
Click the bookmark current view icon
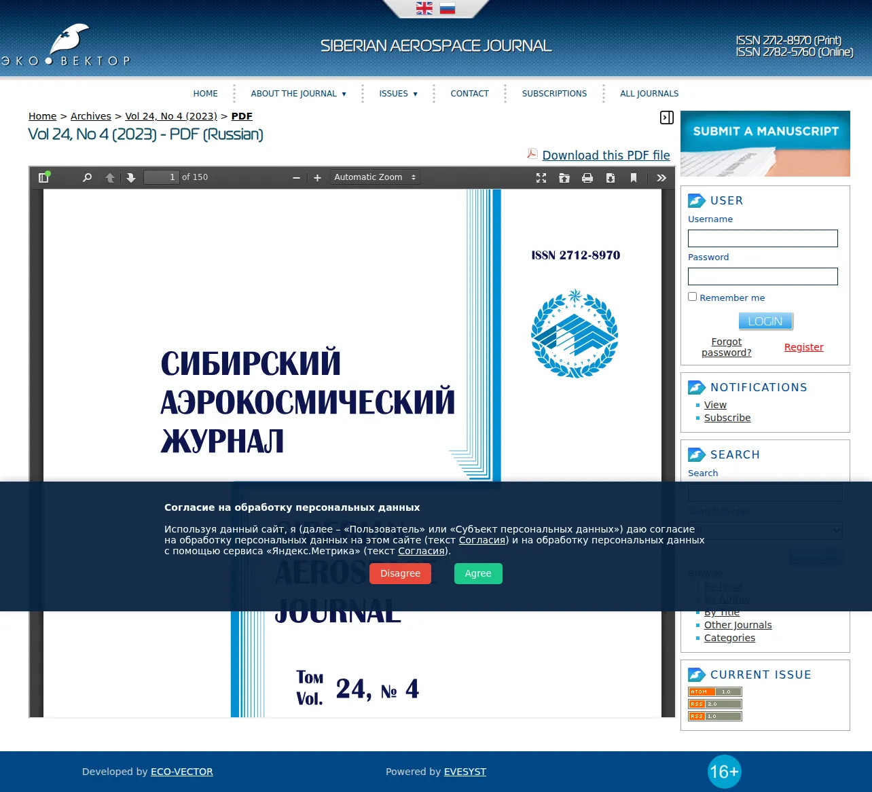click(x=634, y=177)
